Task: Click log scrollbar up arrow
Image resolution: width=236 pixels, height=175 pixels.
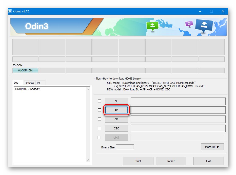Action: [88, 89]
